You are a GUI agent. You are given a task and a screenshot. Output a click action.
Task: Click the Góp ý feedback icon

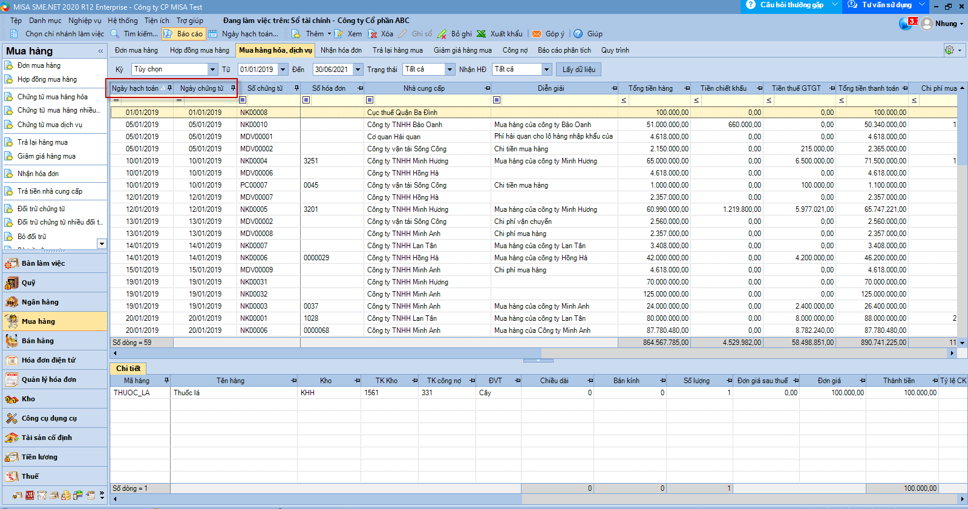pos(537,34)
